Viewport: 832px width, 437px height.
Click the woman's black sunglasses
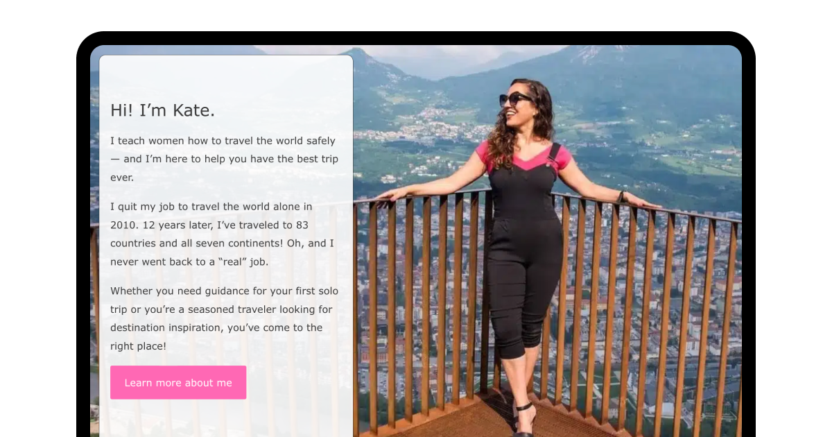coord(516,99)
